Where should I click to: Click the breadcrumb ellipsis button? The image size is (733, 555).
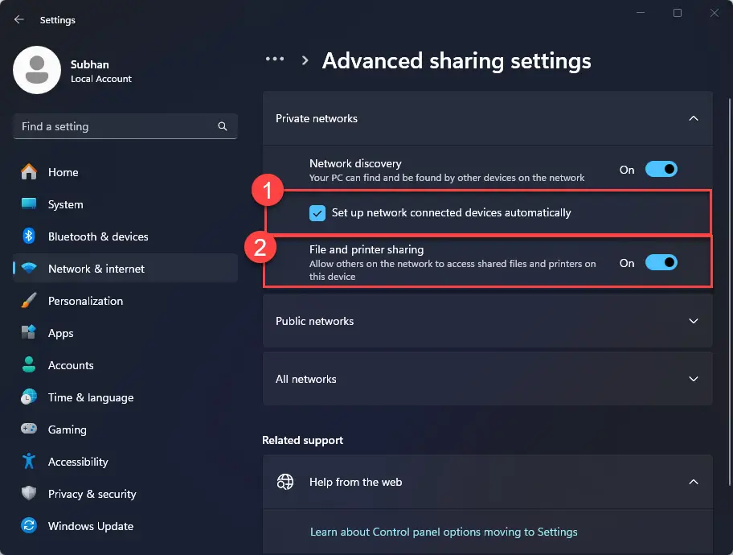(275, 60)
